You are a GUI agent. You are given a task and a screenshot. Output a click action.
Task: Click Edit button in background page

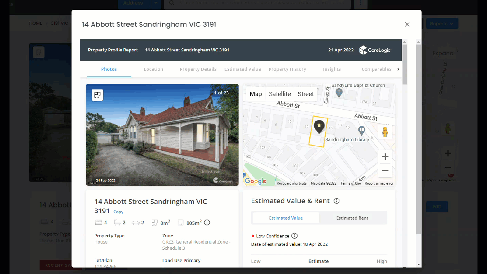click(x=437, y=207)
